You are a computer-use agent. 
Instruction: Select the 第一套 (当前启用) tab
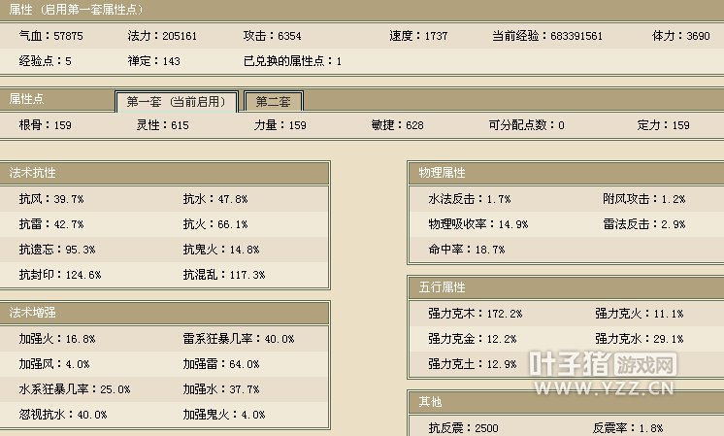(x=176, y=102)
